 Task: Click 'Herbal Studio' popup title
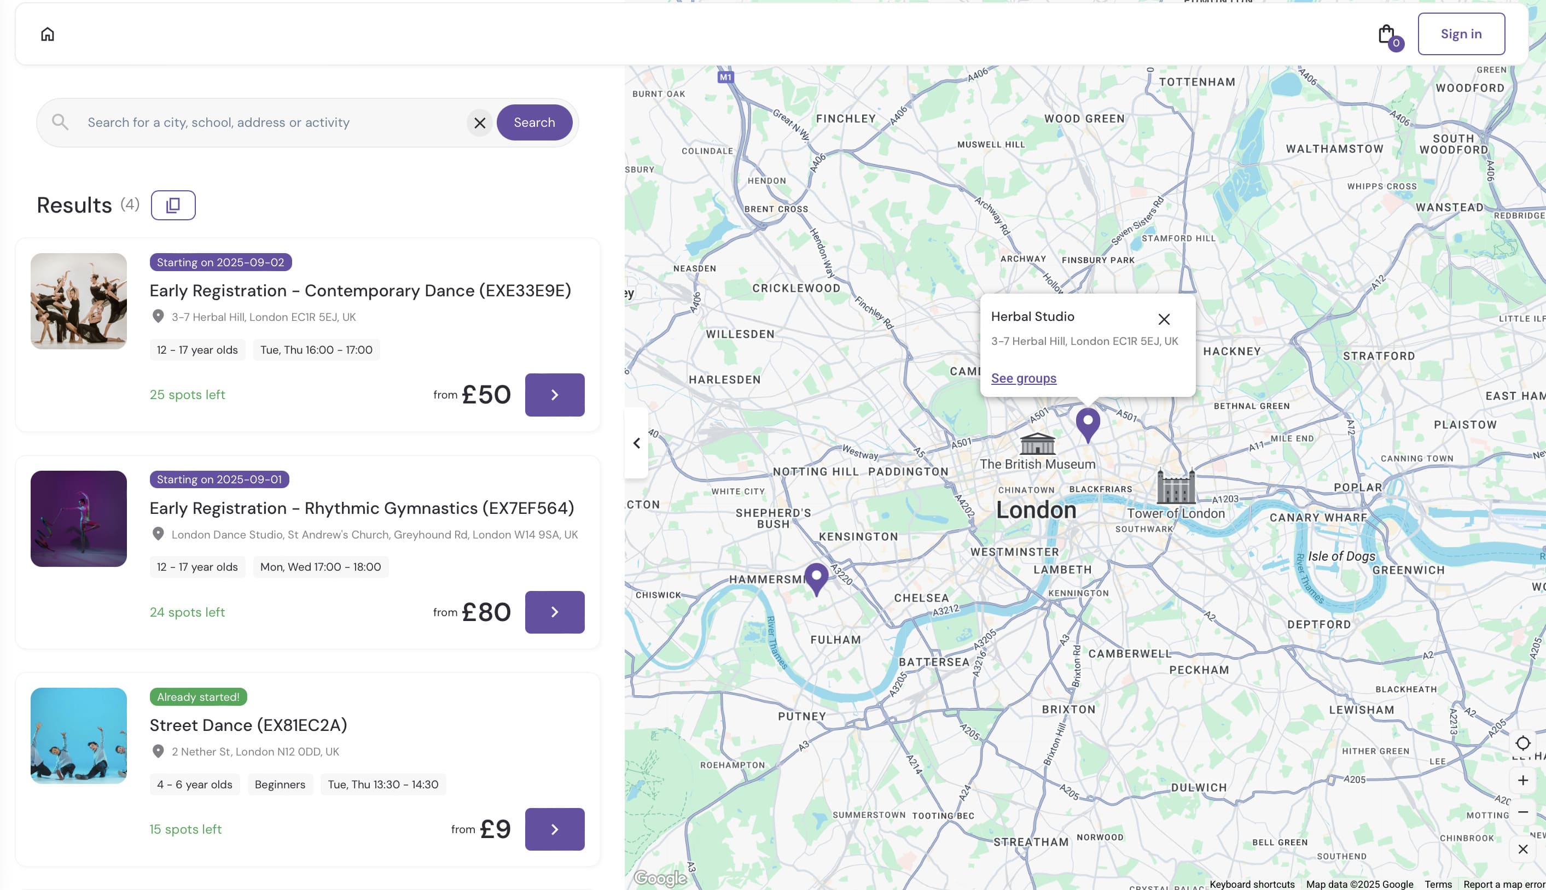point(1032,317)
